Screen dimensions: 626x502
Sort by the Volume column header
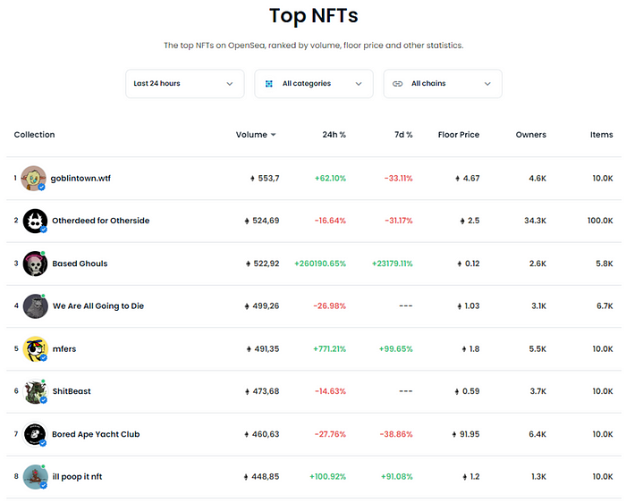point(251,135)
